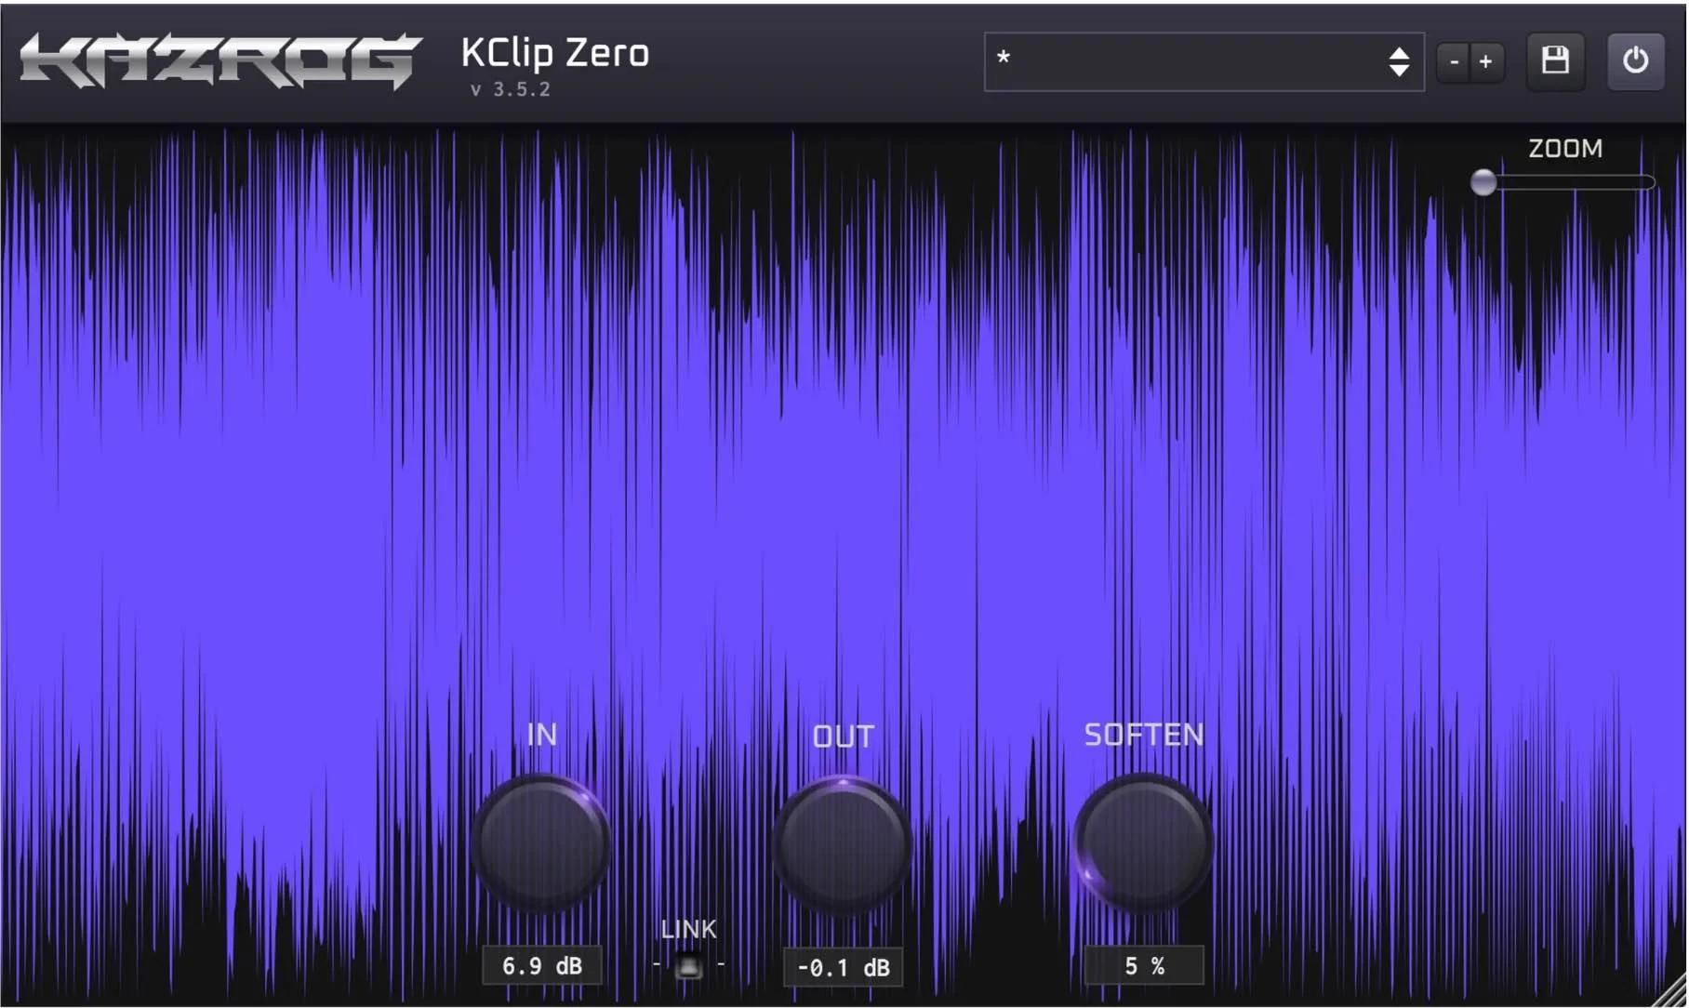Open the preset selector dropdown

1204,61
